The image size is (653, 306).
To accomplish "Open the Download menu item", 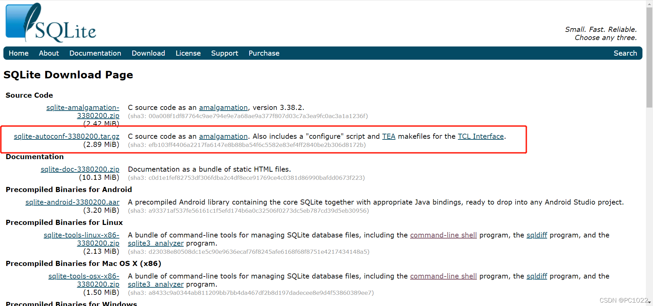I will (x=148, y=53).
